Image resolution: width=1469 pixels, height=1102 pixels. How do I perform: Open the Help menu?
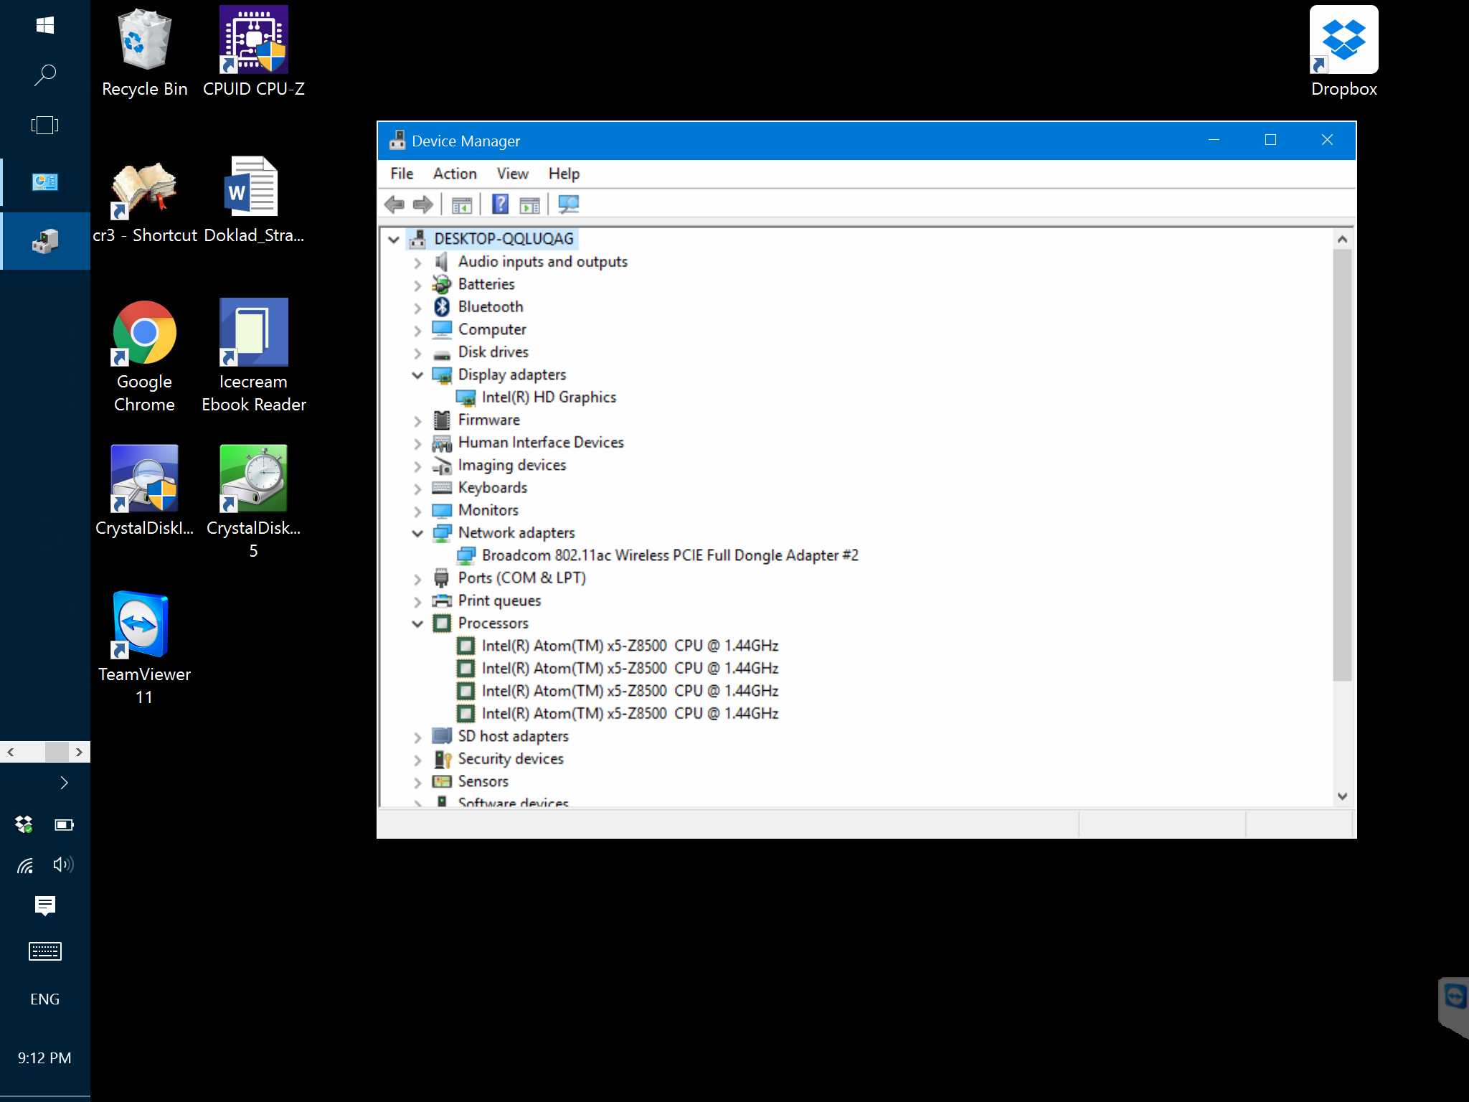pos(564,174)
